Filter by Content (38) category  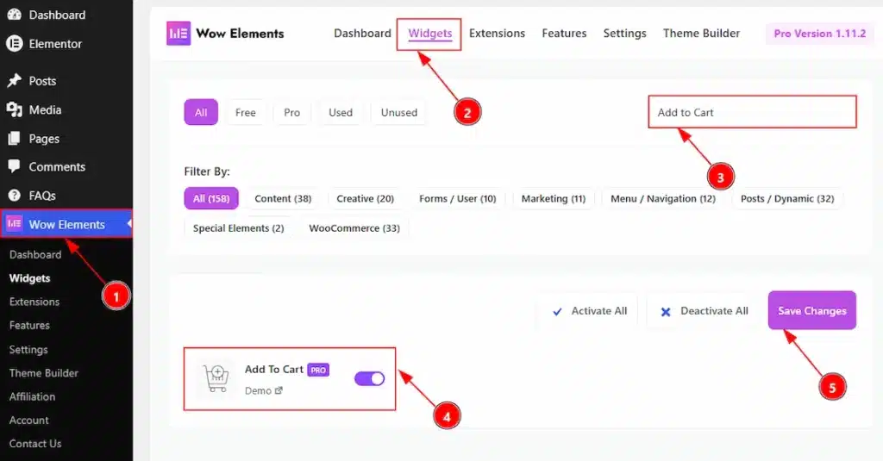pyautogui.click(x=283, y=199)
